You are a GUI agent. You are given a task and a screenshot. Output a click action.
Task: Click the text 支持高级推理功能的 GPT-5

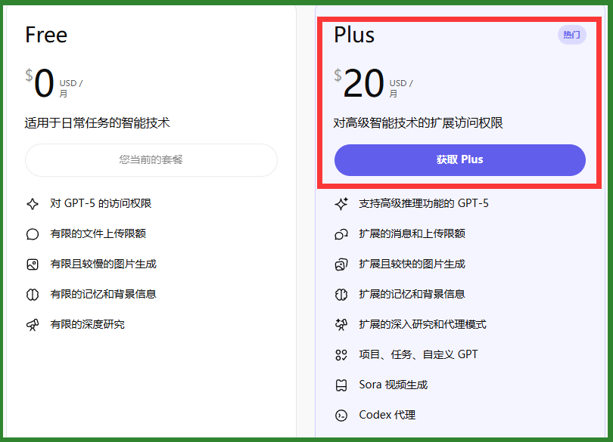[x=424, y=203]
